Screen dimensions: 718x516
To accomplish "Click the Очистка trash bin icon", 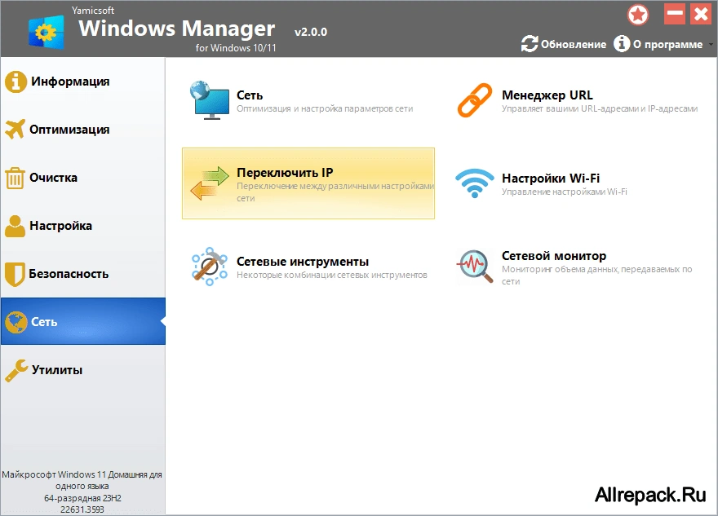I will tap(15, 178).
